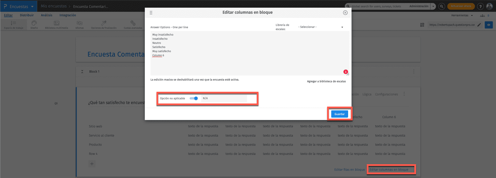Open the Cuotas avanzadas tool
Image resolution: width=496 pixels, height=178 pixels.
(133, 24)
